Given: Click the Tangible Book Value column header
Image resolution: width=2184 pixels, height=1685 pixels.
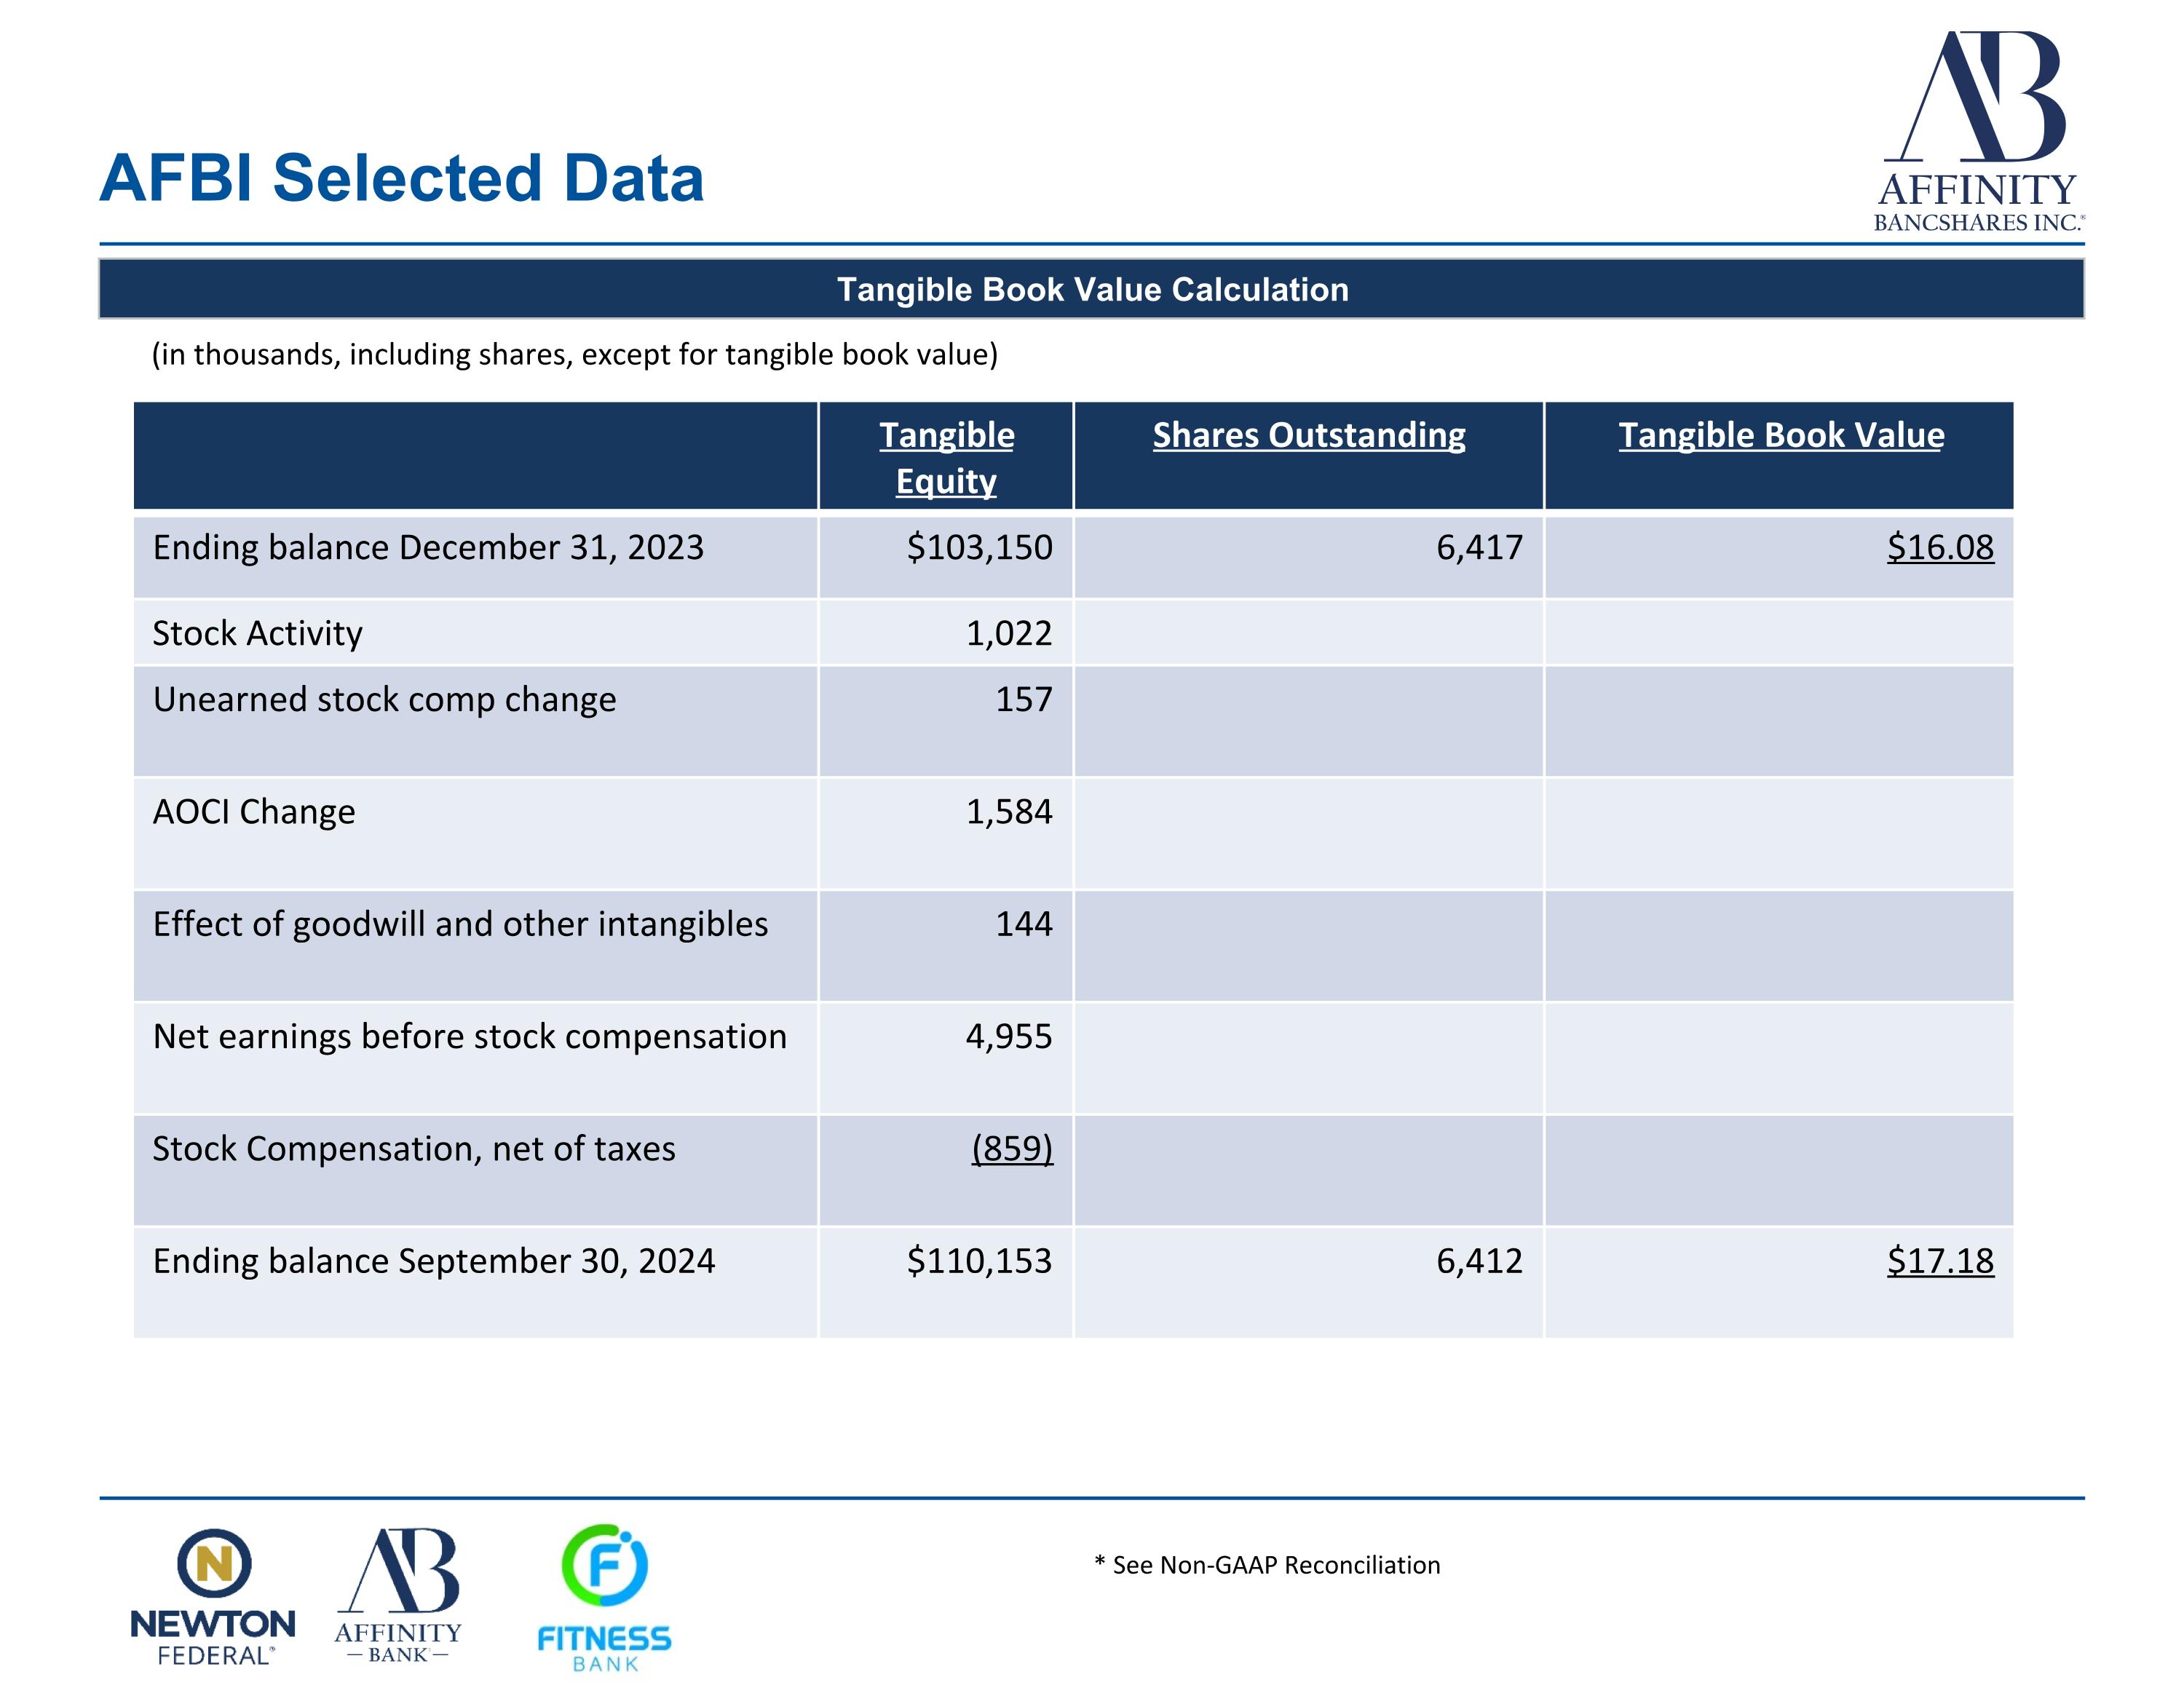Looking at the screenshot, I should click(x=1781, y=435).
